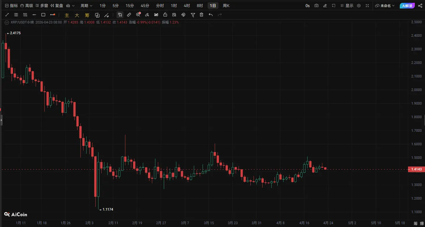Click the line-with-pencil drawing icon
The image size is (425, 227).
tap(106, 15)
